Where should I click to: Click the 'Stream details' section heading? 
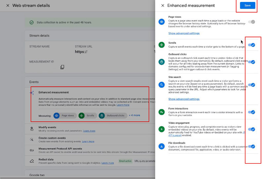pyautogui.click(x=39, y=36)
